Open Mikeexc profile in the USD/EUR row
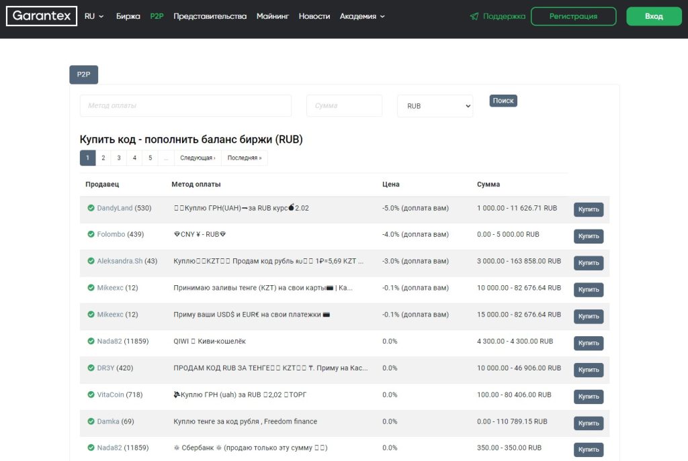Viewport: 688px width, 461px height. (110, 315)
